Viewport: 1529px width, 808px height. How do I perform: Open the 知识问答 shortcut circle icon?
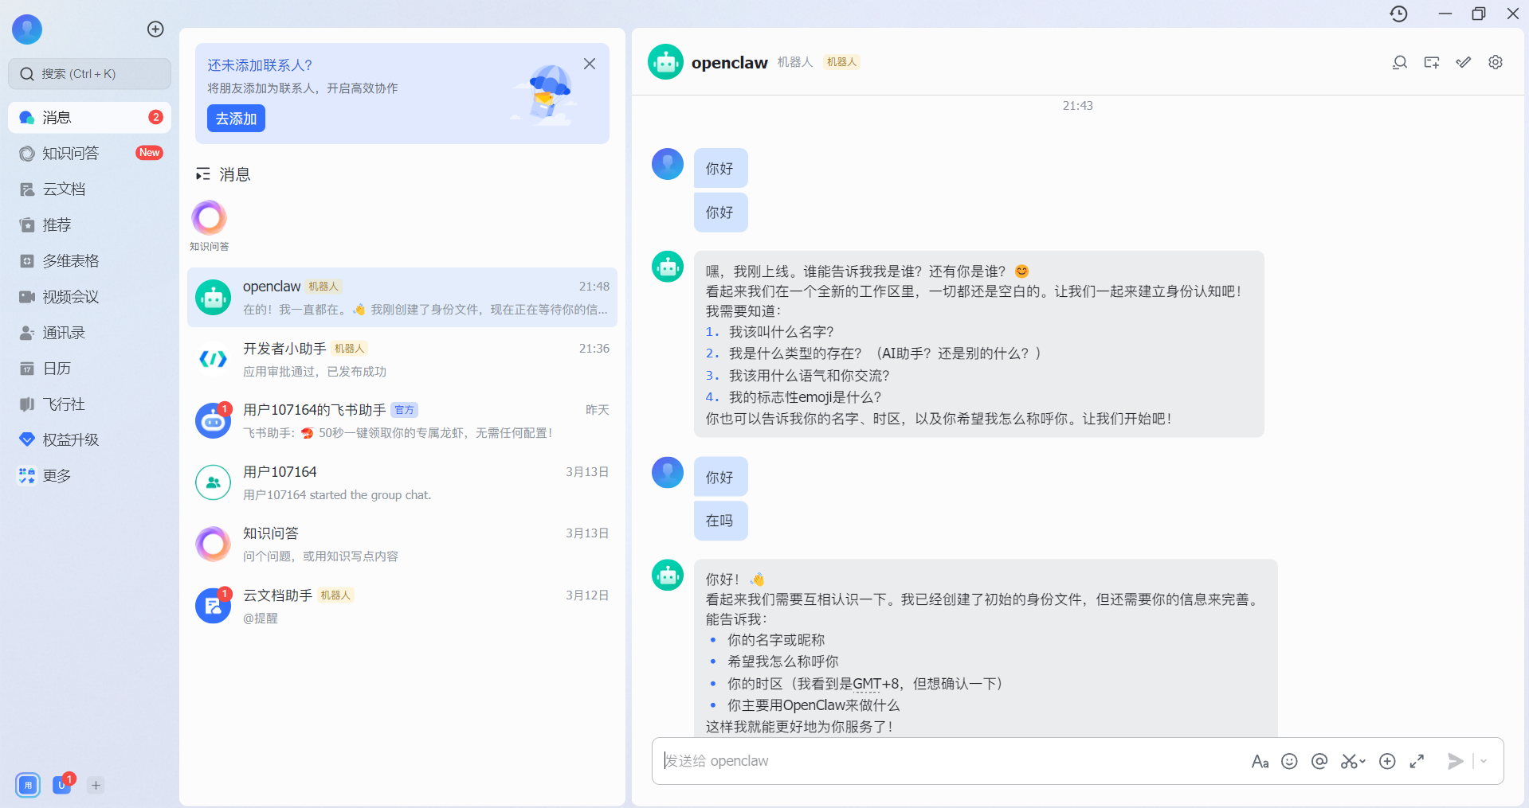click(x=209, y=218)
